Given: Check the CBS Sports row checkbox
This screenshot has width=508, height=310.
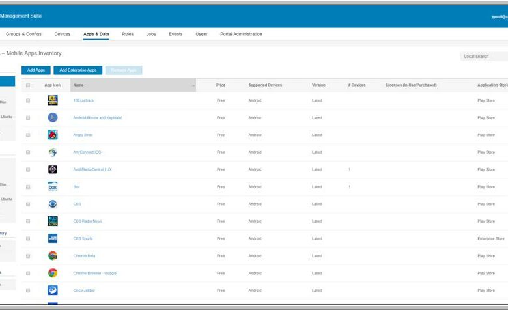Looking at the screenshot, I should pyautogui.click(x=28, y=238).
